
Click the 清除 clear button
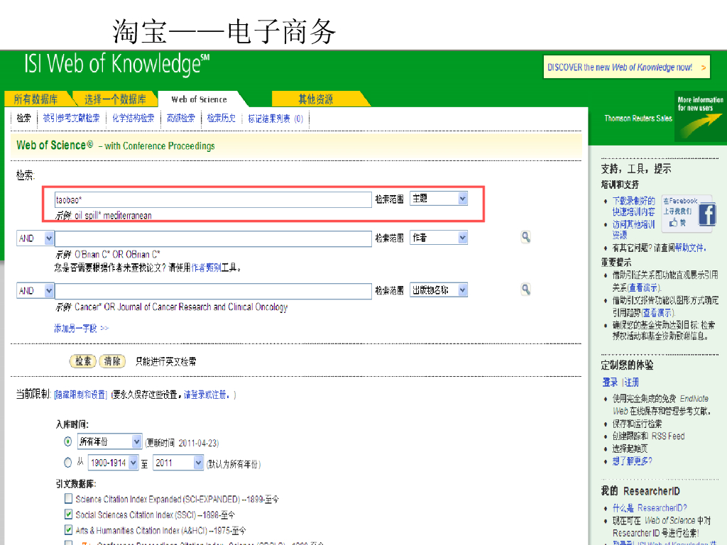[112, 361]
